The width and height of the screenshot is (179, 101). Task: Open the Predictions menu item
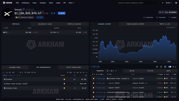pyautogui.click(x=26, y=3)
